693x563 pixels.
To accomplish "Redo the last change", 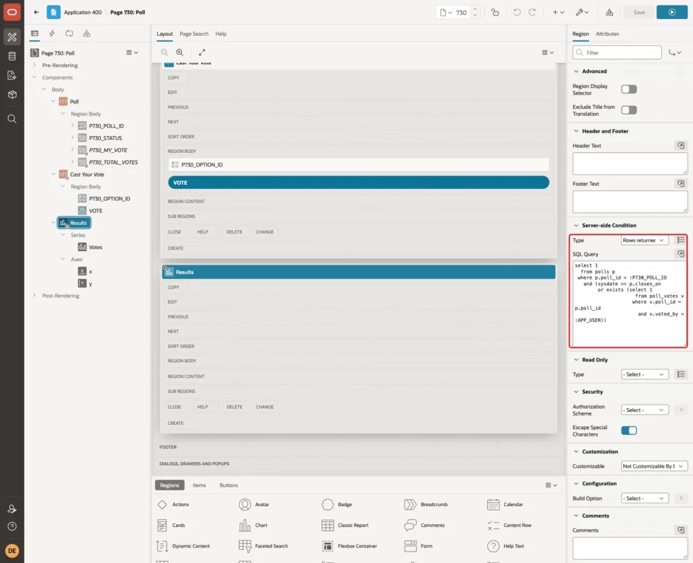I will pyautogui.click(x=532, y=12).
